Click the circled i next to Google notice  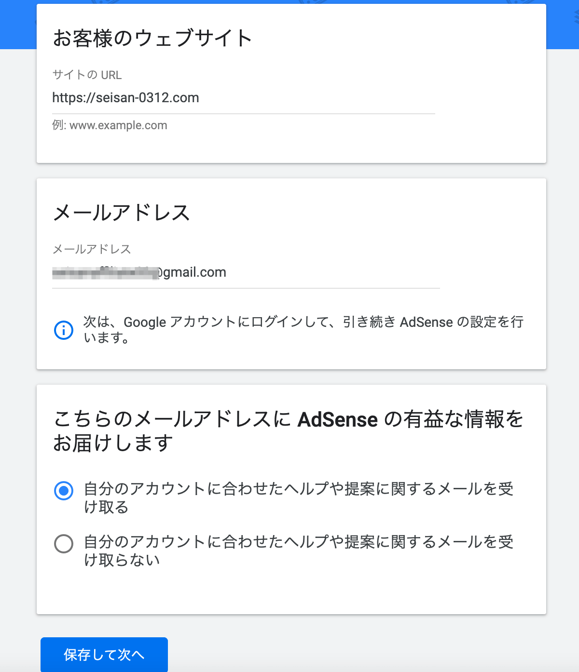point(63,330)
